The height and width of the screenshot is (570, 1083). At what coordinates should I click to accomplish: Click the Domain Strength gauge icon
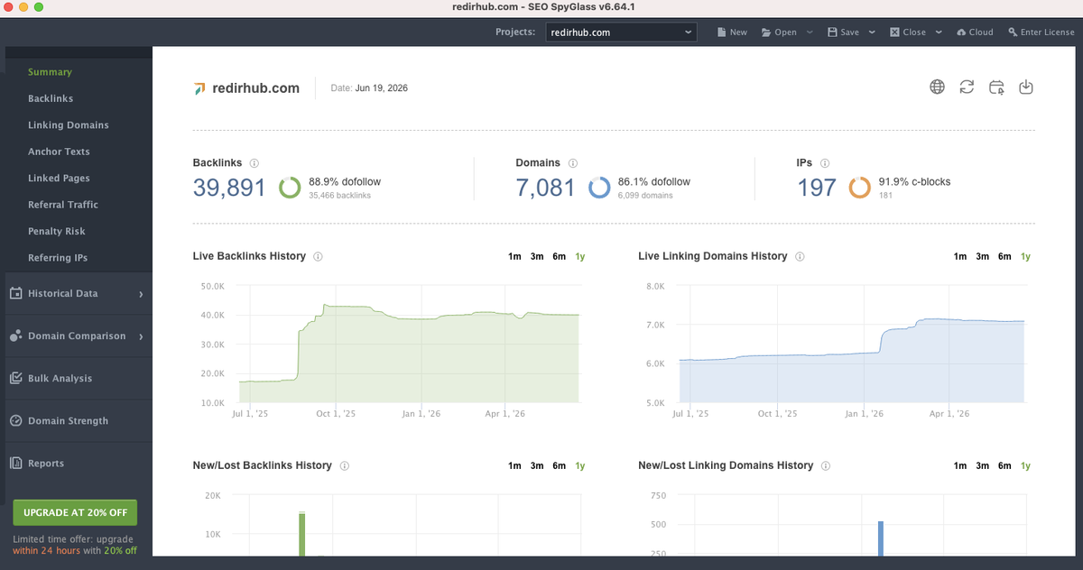point(15,420)
